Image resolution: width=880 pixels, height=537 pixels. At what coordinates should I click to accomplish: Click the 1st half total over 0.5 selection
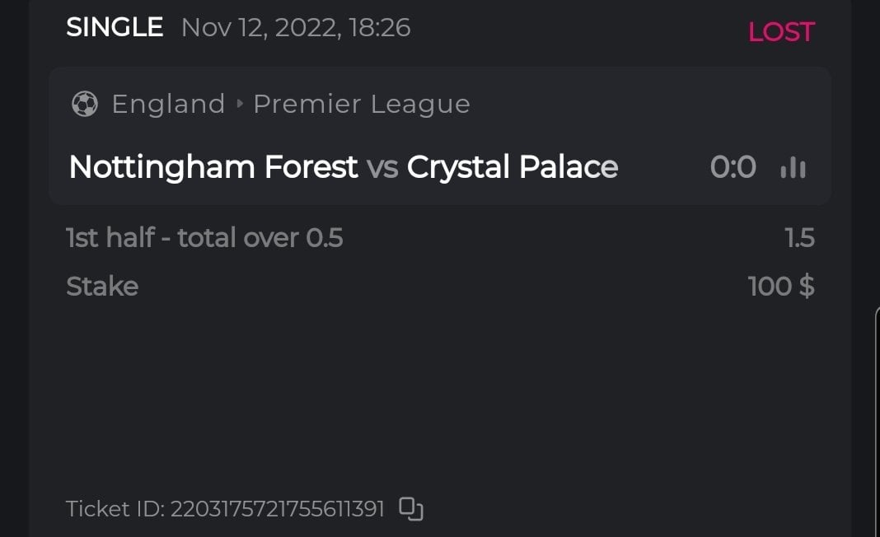click(x=204, y=238)
